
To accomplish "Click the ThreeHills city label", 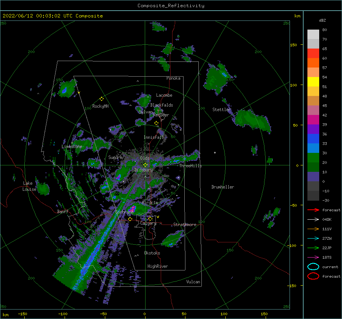I will coord(191,166).
